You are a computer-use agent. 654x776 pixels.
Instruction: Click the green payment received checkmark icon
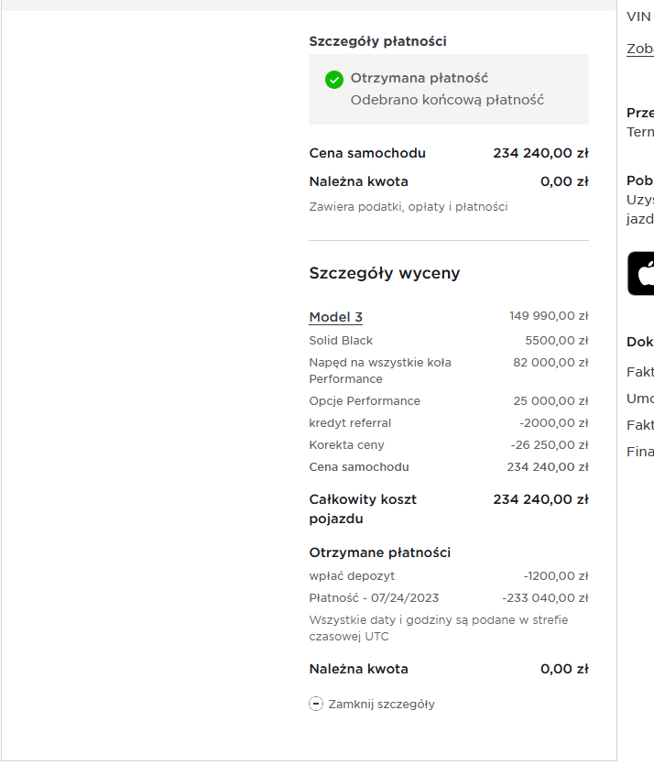[x=334, y=80]
